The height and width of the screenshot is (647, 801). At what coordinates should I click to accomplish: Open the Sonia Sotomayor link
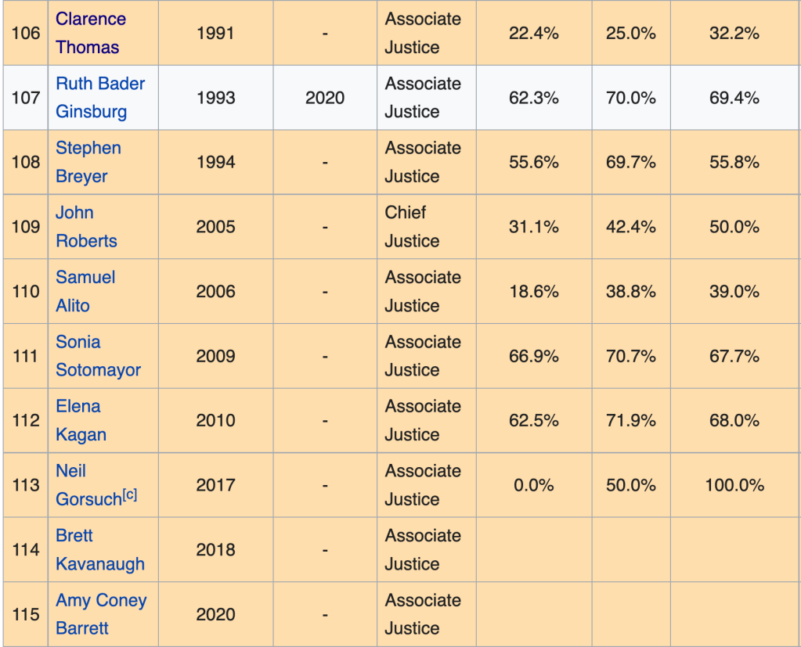point(98,356)
